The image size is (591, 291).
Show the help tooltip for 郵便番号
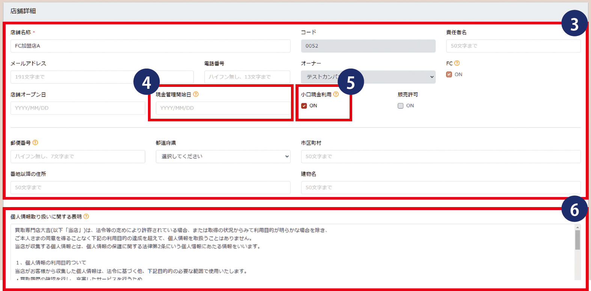click(x=35, y=143)
